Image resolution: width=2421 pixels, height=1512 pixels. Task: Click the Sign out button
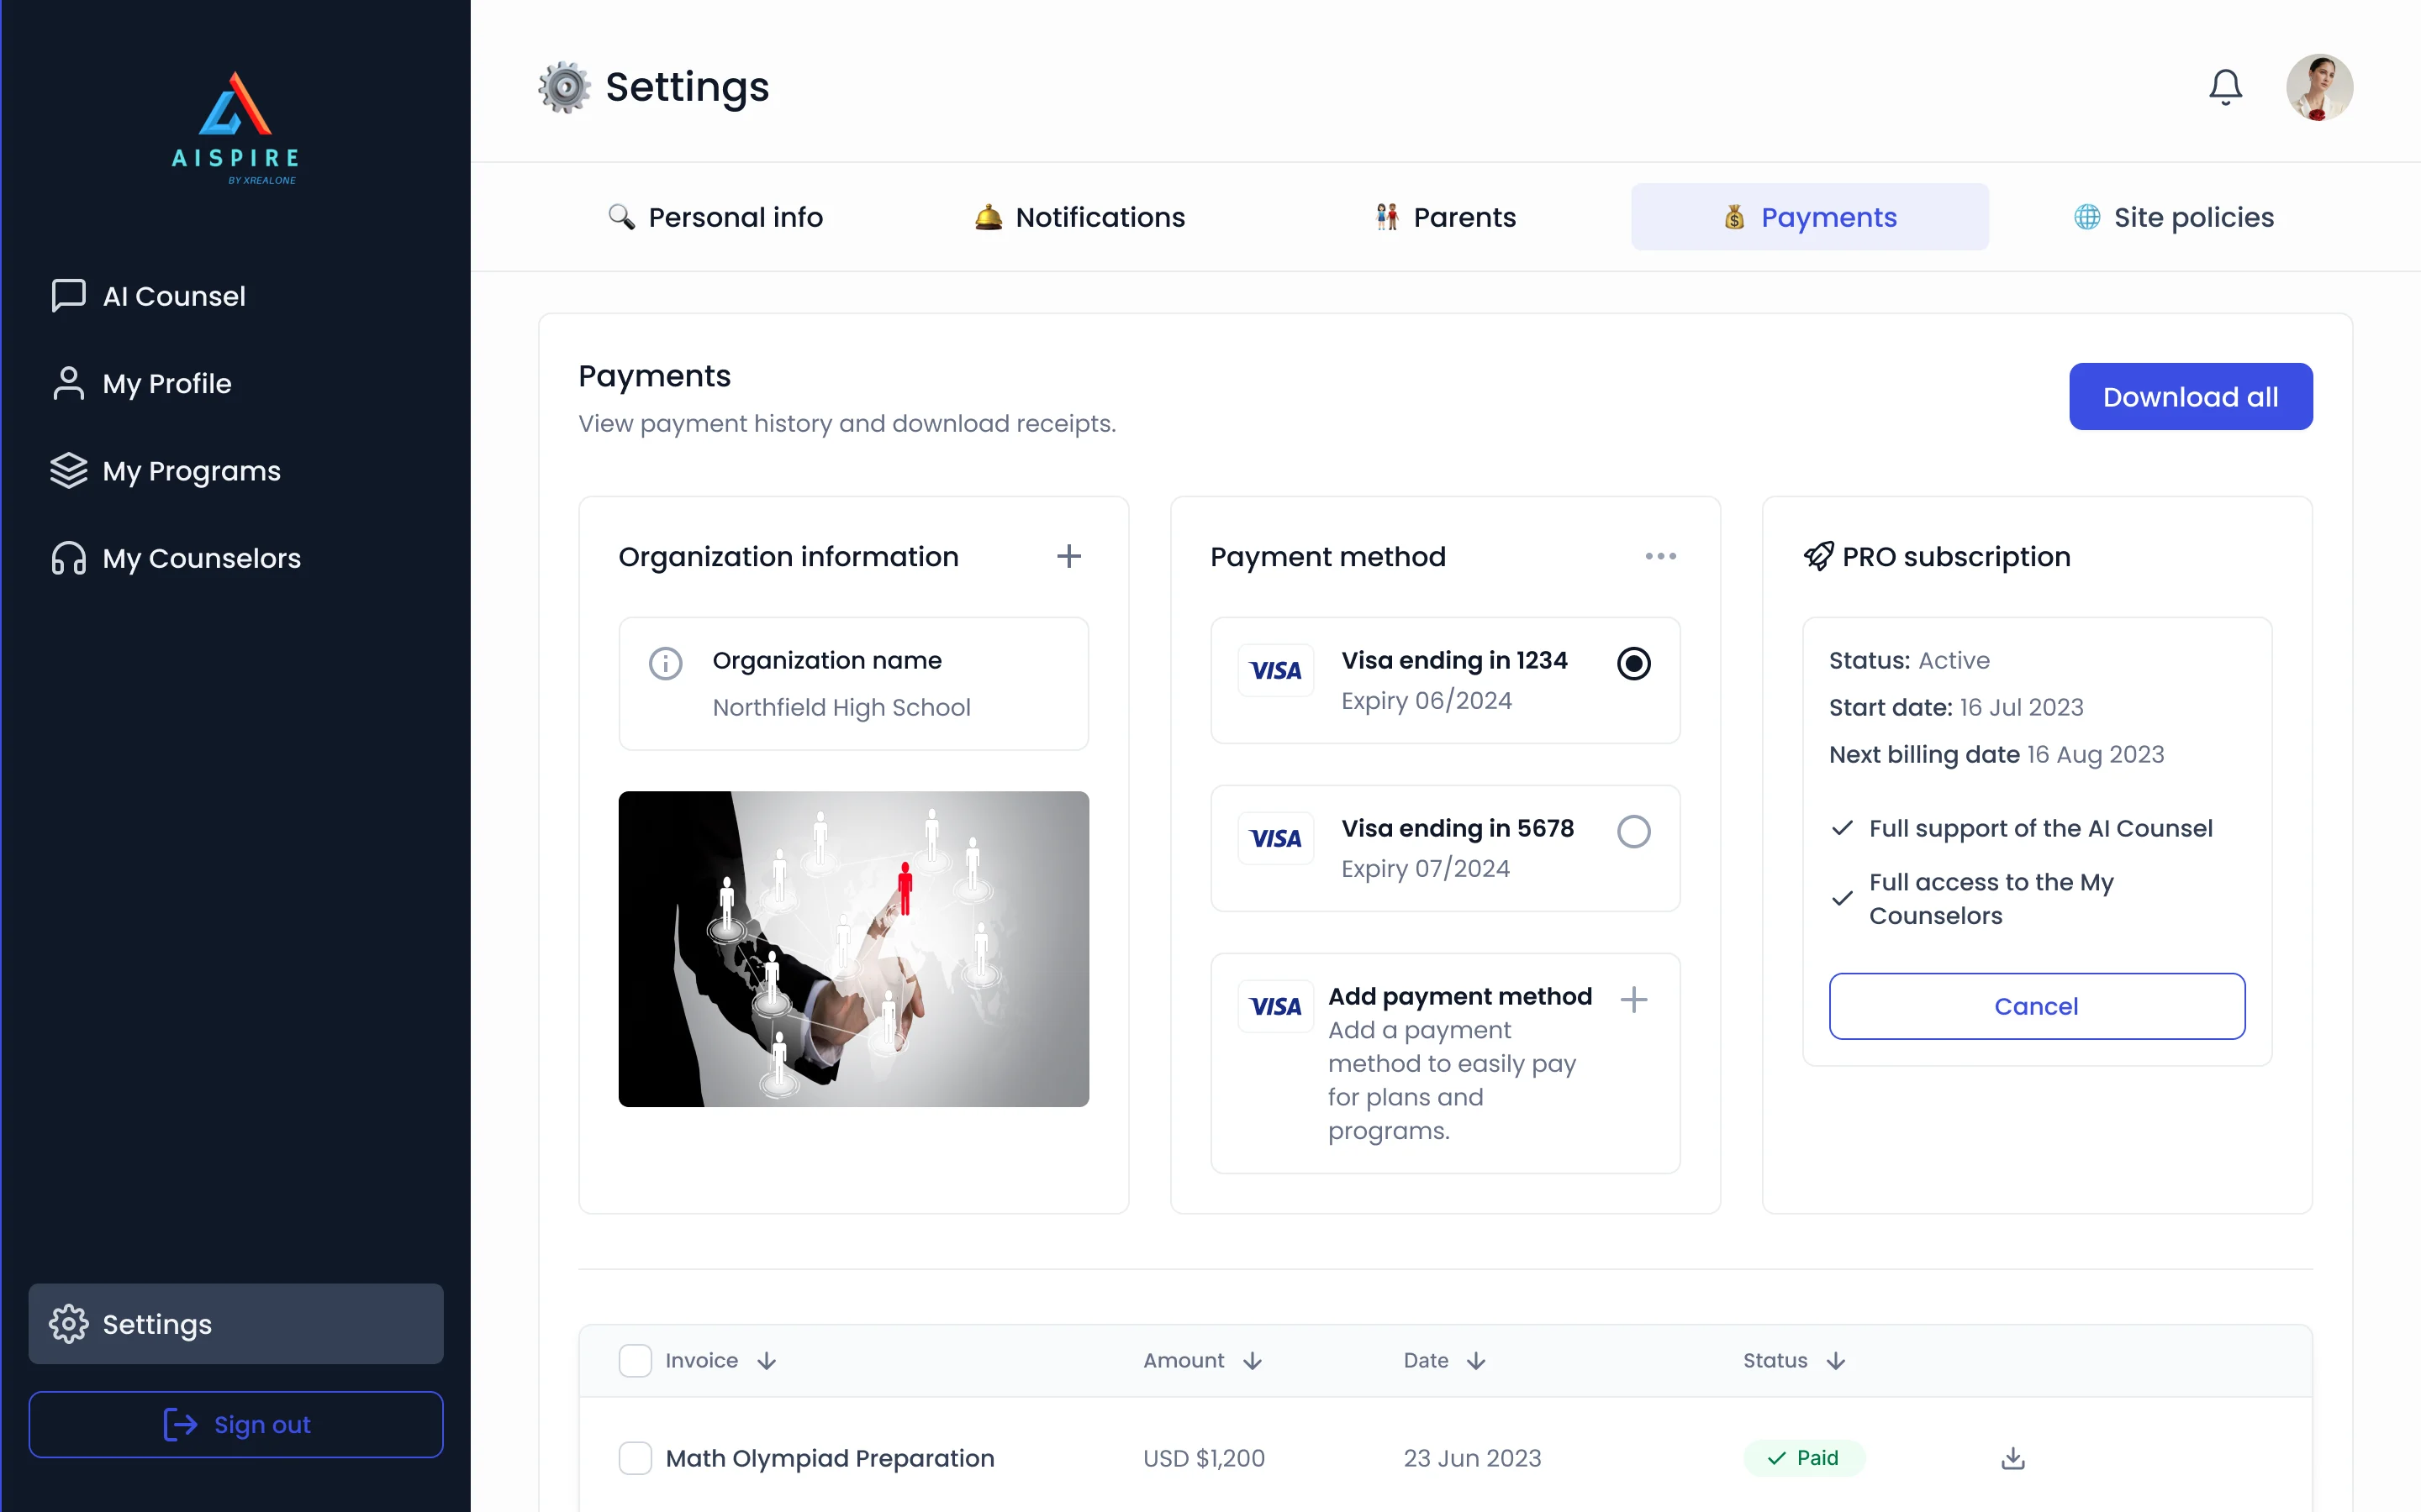(235, 1424)
